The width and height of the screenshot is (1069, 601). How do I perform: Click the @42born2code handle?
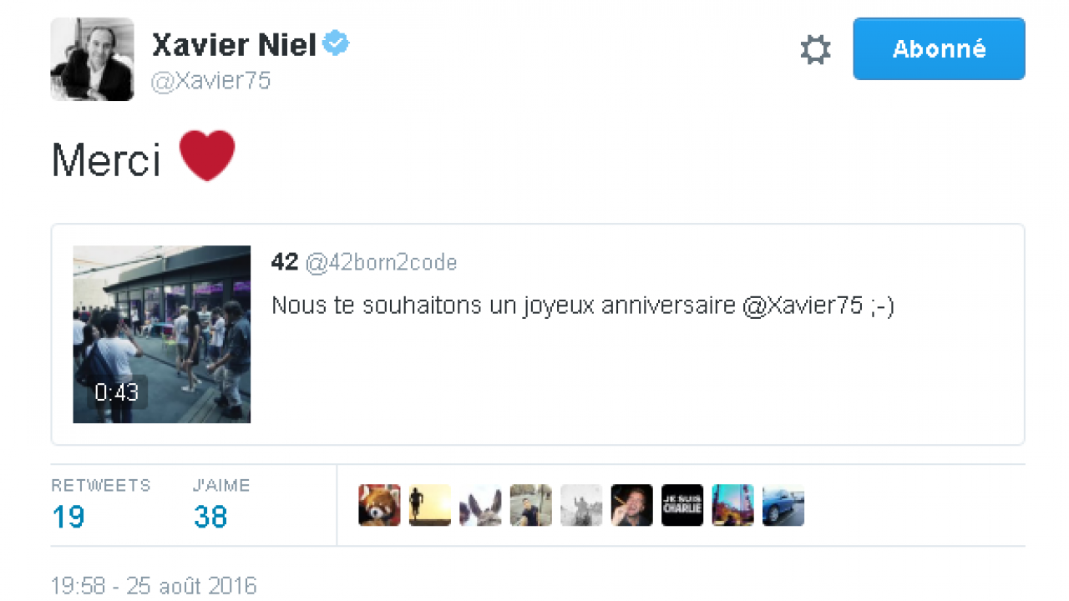(382, 263)
